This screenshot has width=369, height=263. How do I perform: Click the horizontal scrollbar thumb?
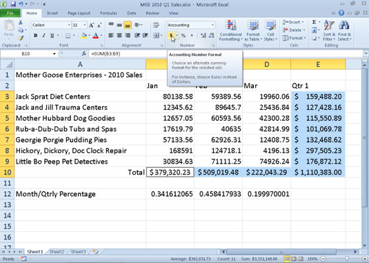tap(281, 252)
